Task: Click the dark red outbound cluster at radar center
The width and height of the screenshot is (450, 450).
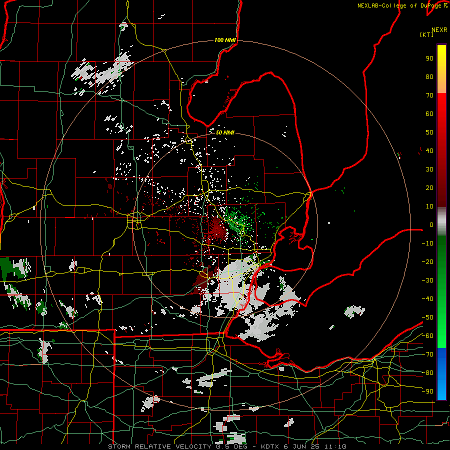Action: click(217, 229)
